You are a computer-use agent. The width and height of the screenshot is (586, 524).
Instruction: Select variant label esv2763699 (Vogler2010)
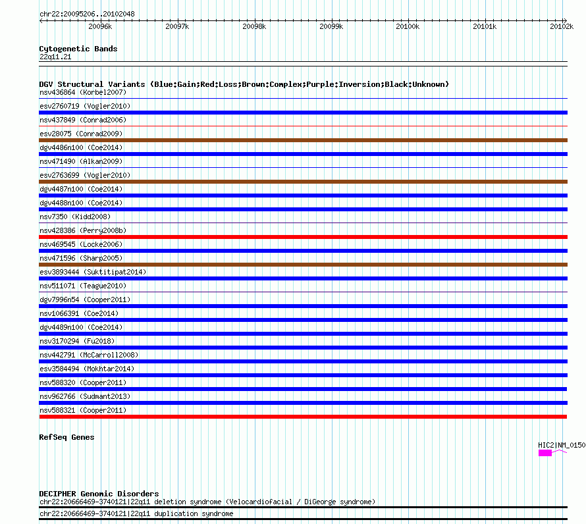coord(85,175)
